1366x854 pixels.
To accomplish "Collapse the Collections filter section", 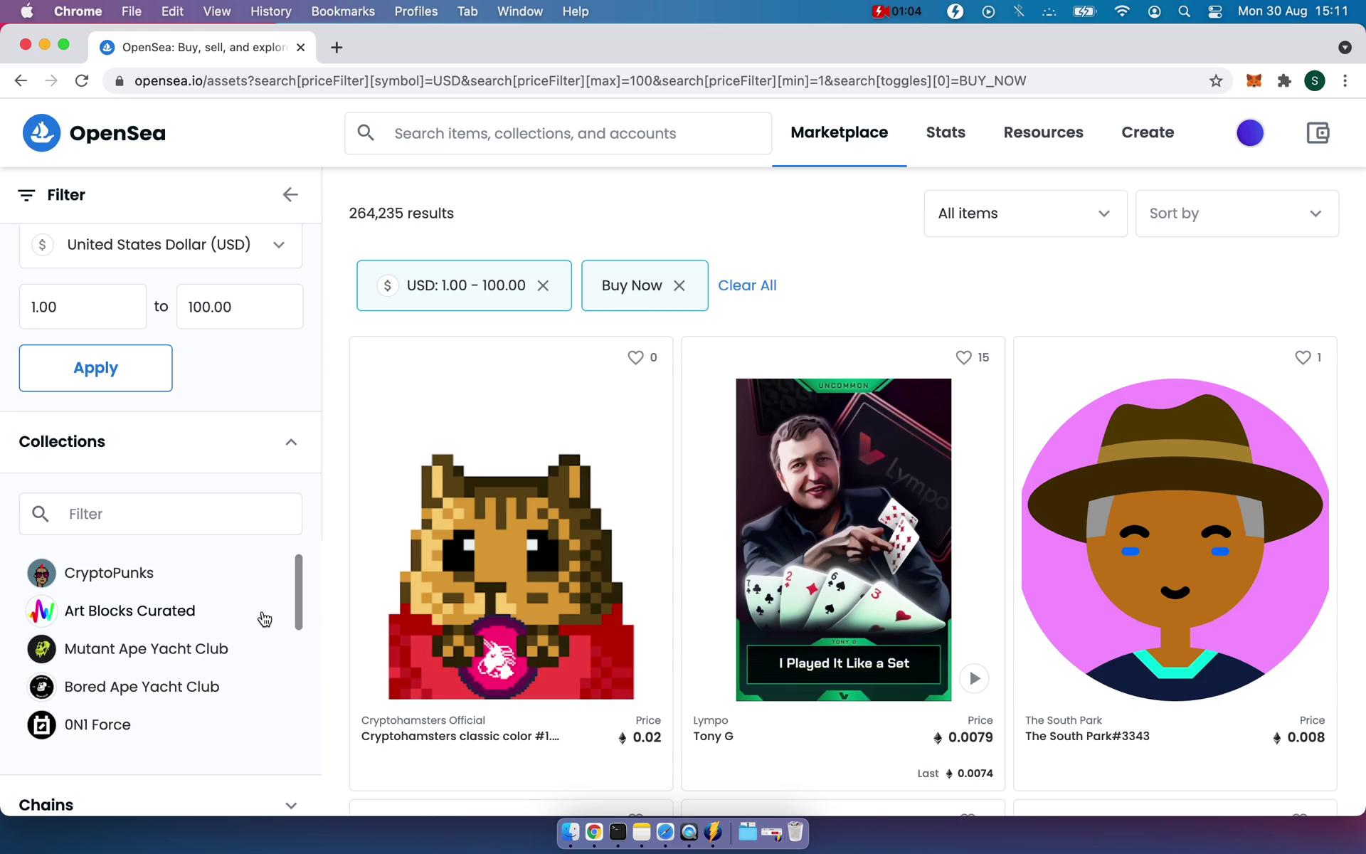I will click(291, 441).
